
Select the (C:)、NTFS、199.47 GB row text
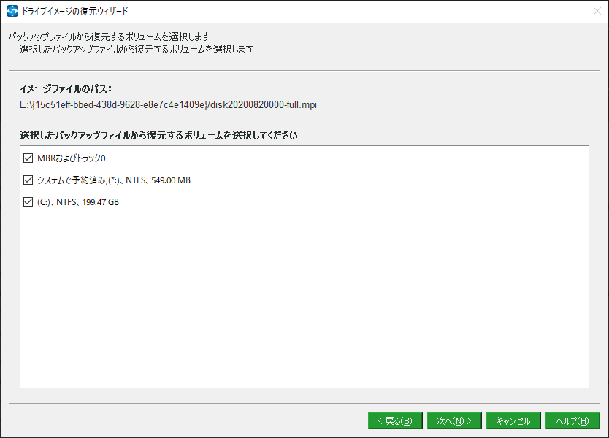(x=78, y=202)
